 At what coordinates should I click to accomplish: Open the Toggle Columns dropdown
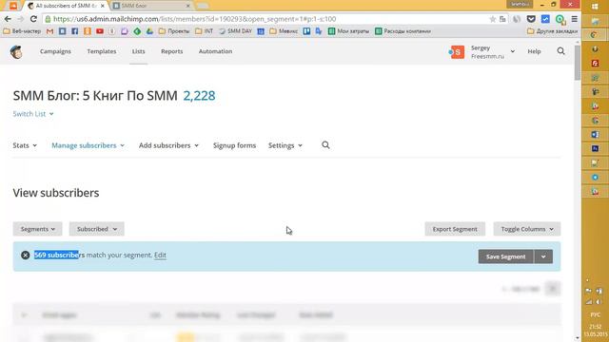pos(527,229)
